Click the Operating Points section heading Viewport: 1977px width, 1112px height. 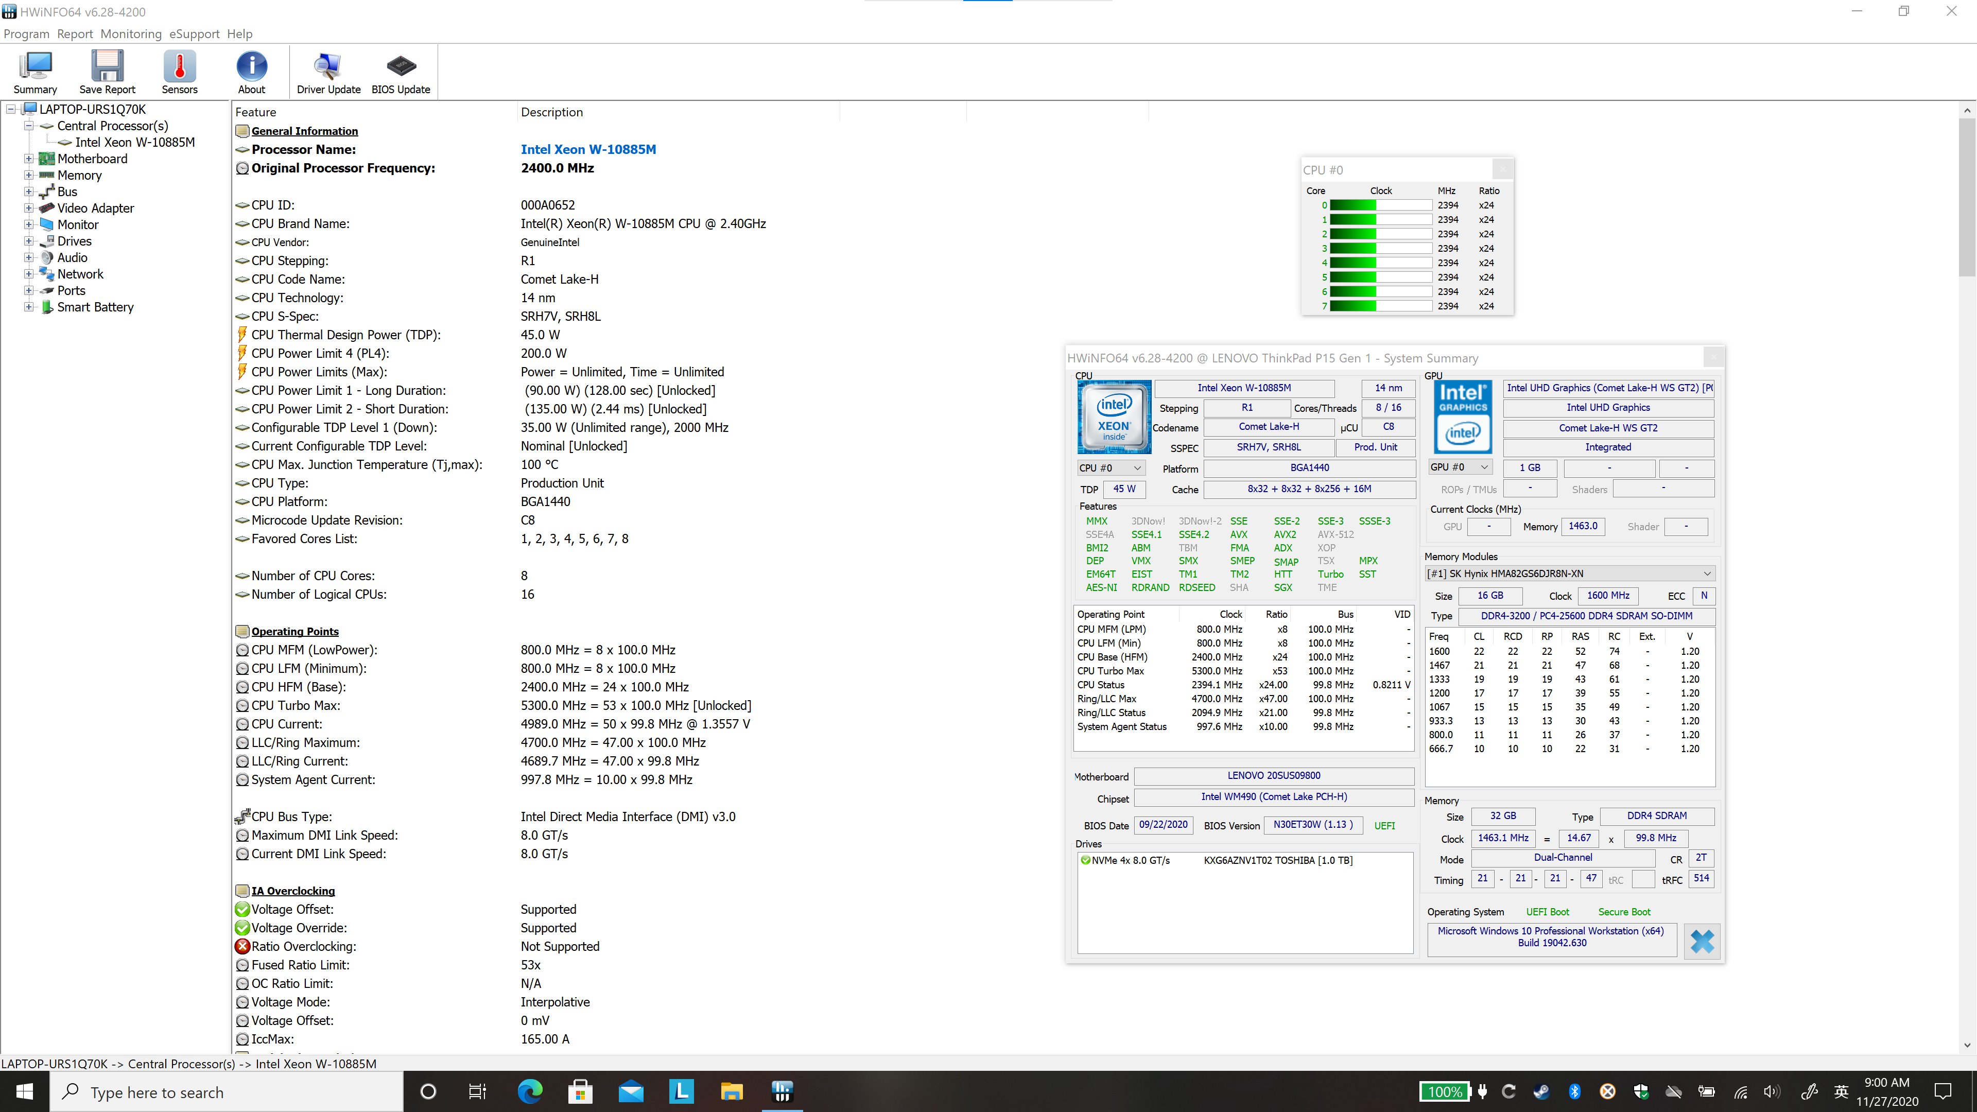coord(294,632)
